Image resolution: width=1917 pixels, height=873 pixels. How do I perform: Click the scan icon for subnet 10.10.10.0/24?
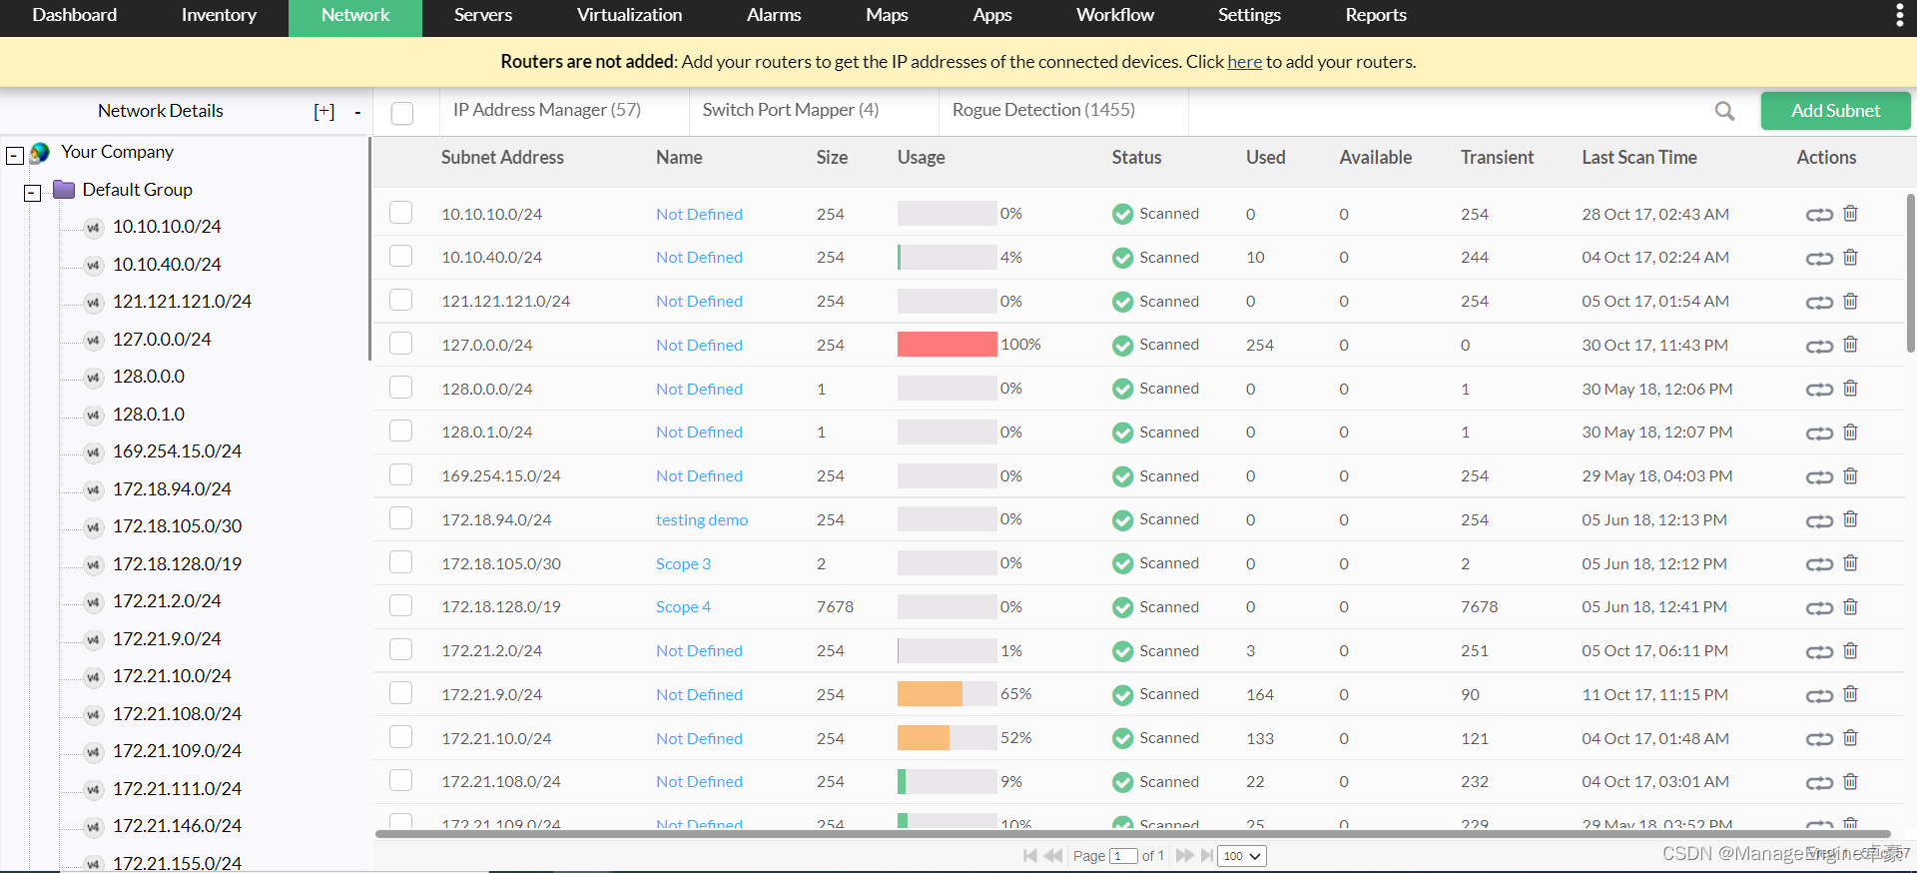coord(1819,215)
